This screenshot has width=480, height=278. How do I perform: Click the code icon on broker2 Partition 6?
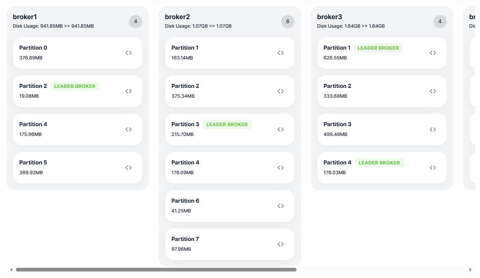click(281, 206)
